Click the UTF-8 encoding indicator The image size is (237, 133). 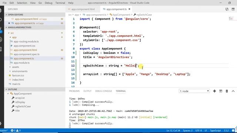click(x=198, y=130)
